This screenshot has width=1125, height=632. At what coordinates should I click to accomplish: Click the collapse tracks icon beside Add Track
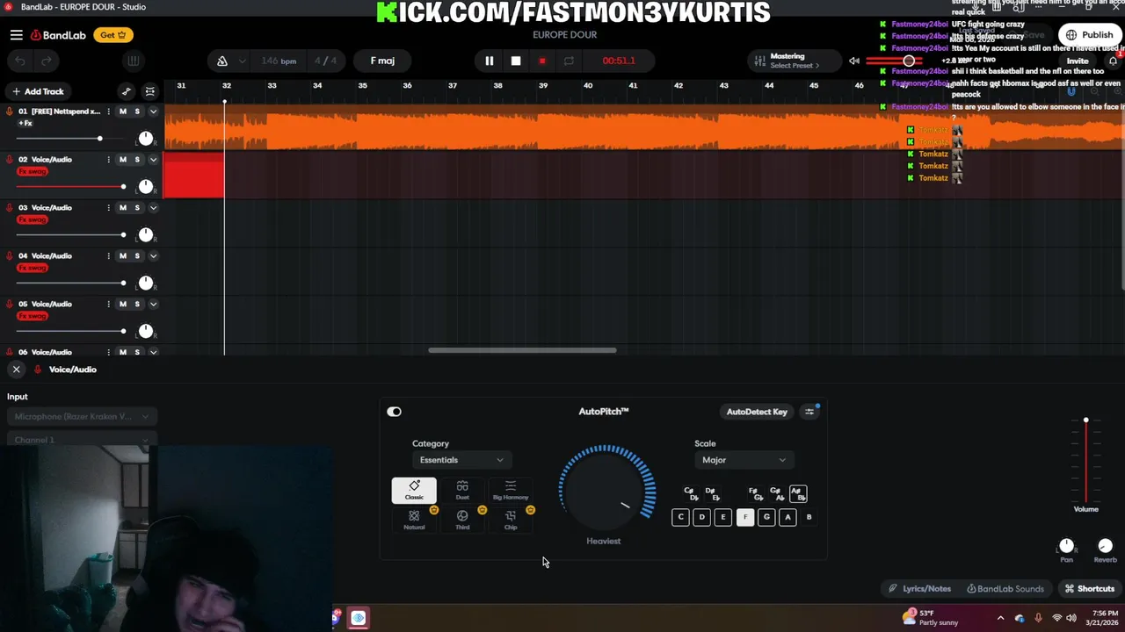click(x=150, y=91)
